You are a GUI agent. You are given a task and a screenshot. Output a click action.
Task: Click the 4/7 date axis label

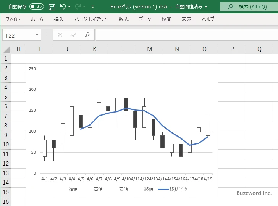point(99,179)
